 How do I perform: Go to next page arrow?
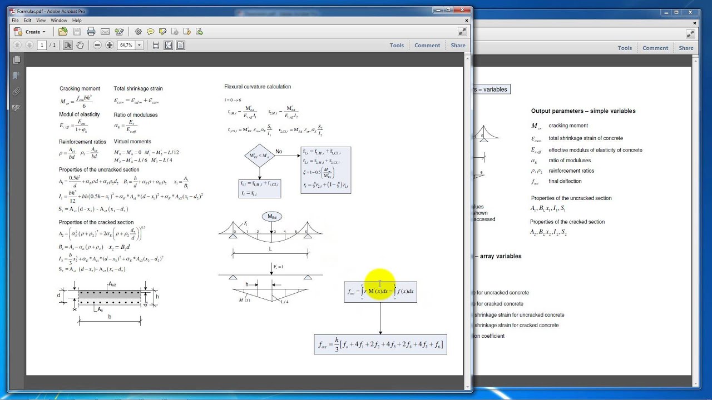tap(29, 45)
